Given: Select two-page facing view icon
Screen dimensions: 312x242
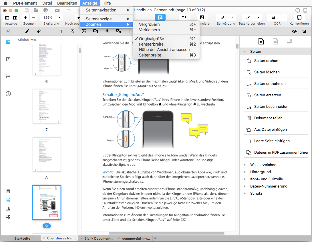Looking at the screenshot, I should pos(8,209).
